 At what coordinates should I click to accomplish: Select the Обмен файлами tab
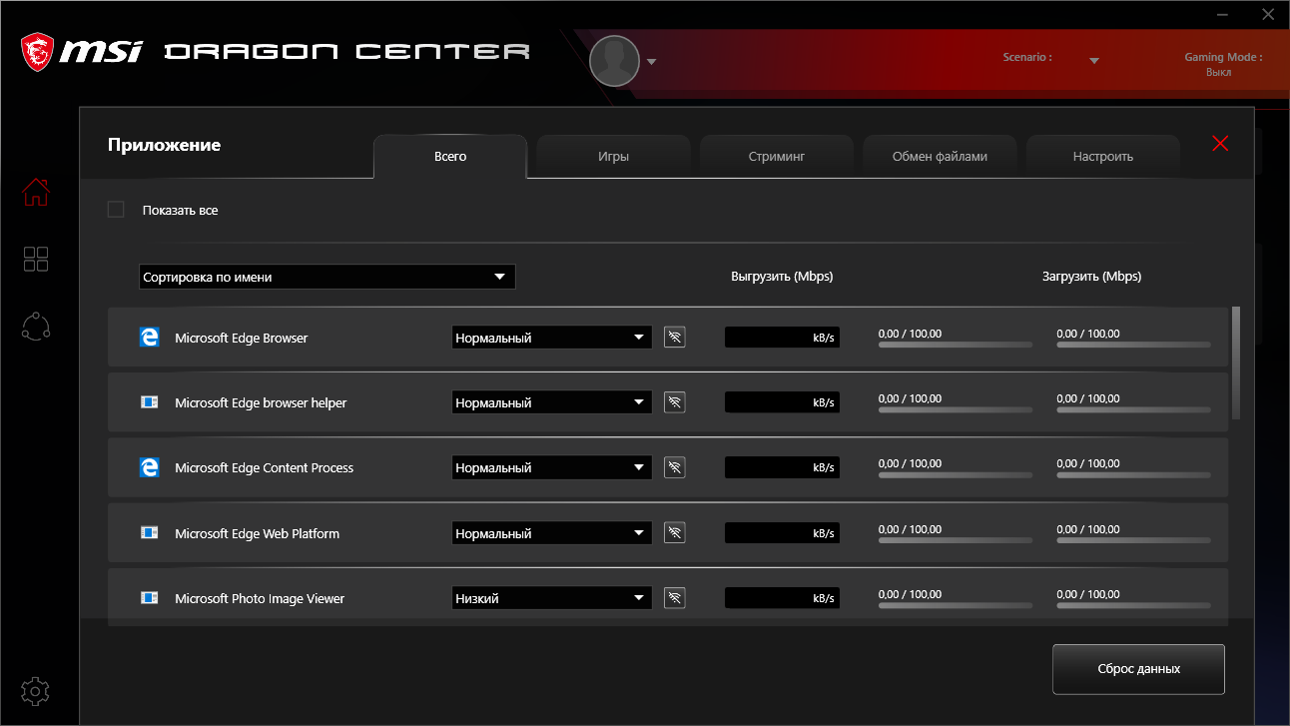pyautogui.click(x=940, y=156)
